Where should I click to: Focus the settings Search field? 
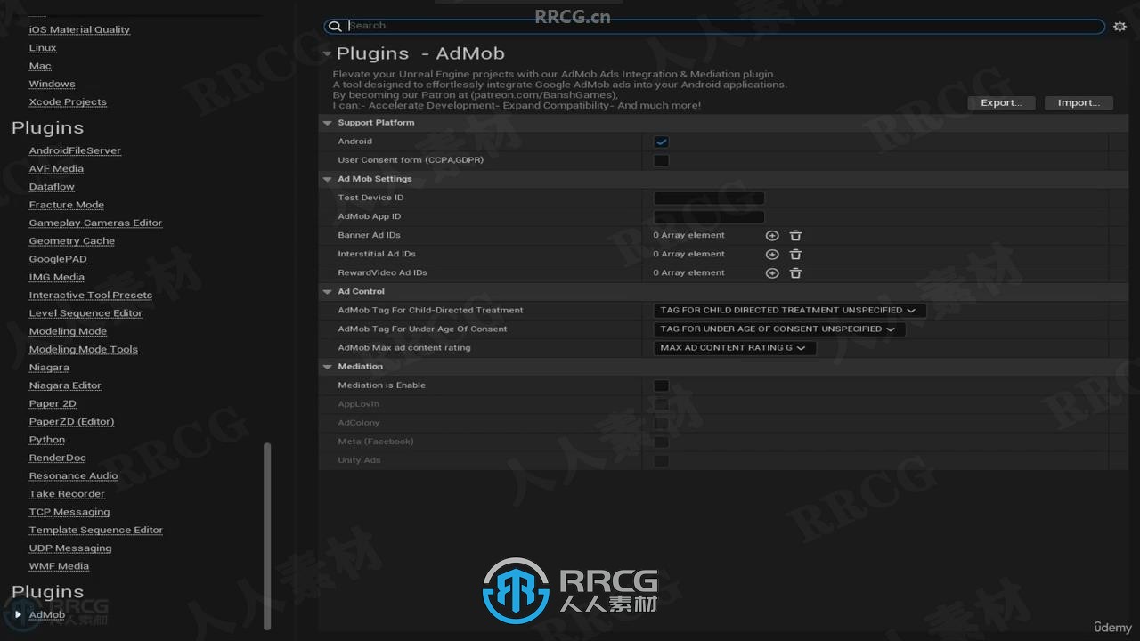click(715, 27)
